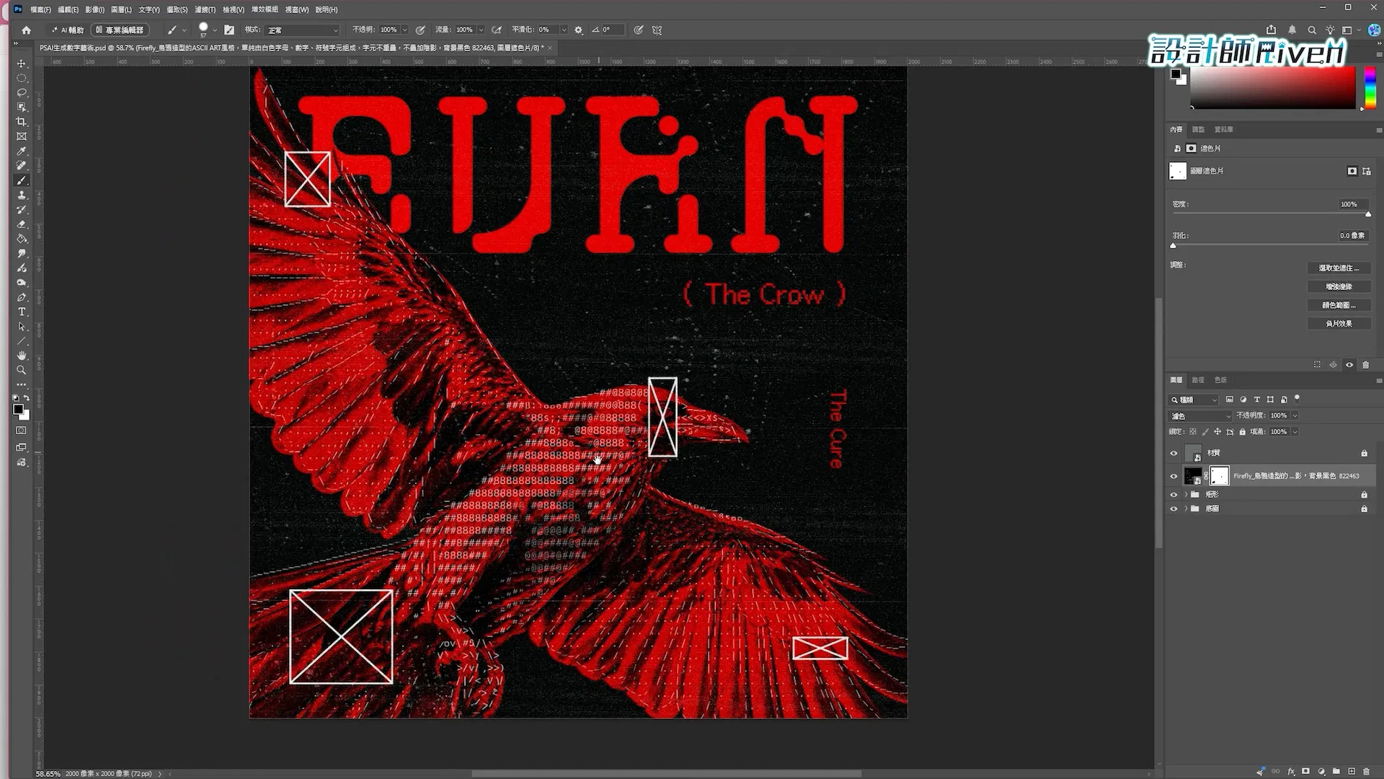Select the Clone Stamp tool
Screen dimensions: 1384x779
(22, 195)
